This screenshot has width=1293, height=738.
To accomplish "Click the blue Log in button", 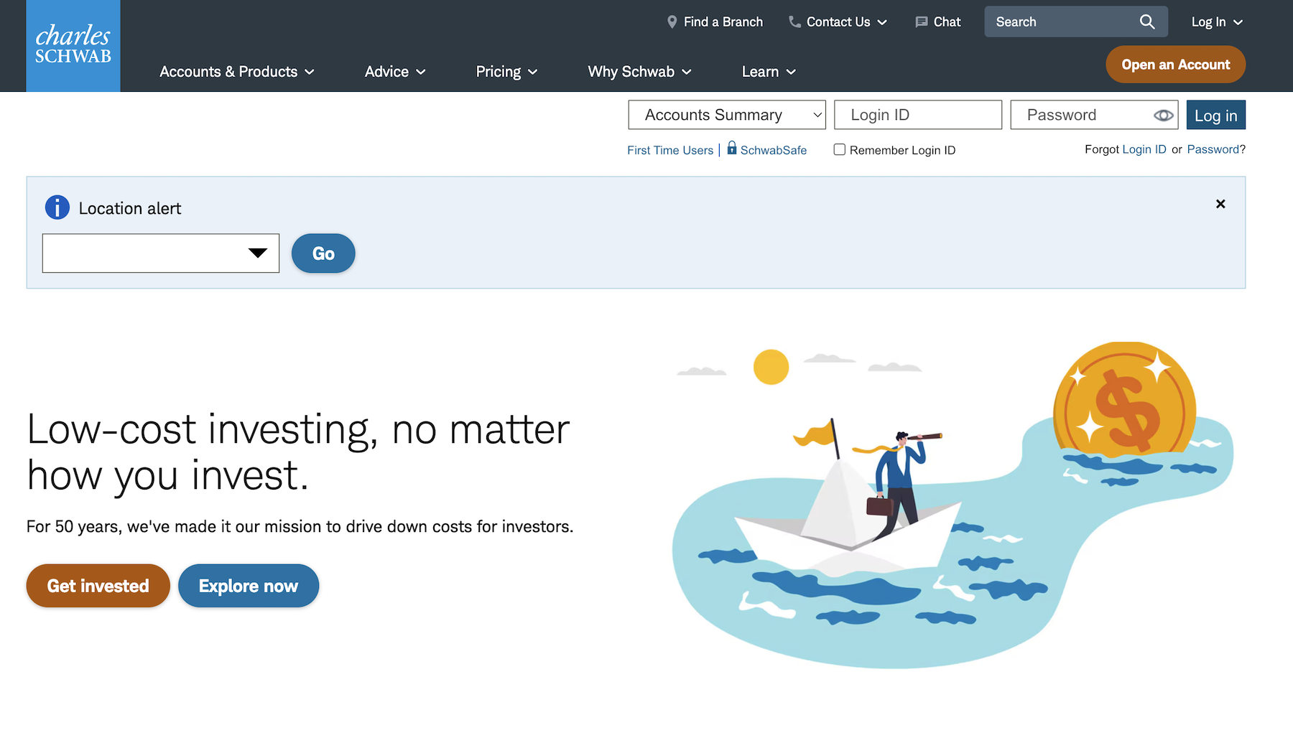I will pos(1216,116).
